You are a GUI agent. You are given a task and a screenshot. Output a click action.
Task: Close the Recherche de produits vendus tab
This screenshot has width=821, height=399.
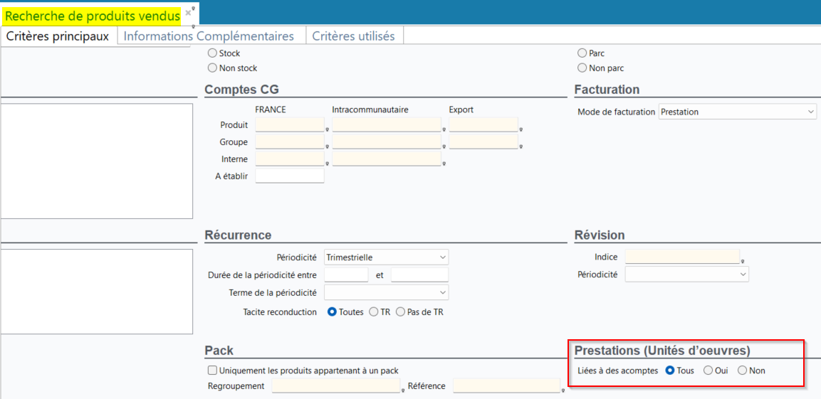(188, 12)
